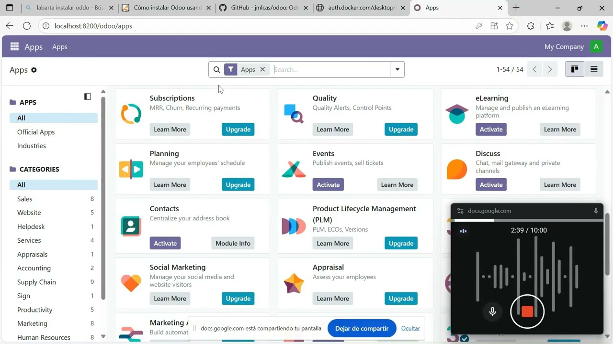Image resolution: width=613 pixels, height=344 pixels.
Task: Filter by Services category
Action: point(54,240)
